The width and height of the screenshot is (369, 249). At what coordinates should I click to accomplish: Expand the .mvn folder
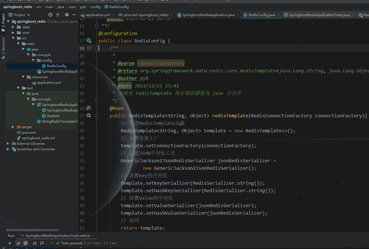click(13, 33)
